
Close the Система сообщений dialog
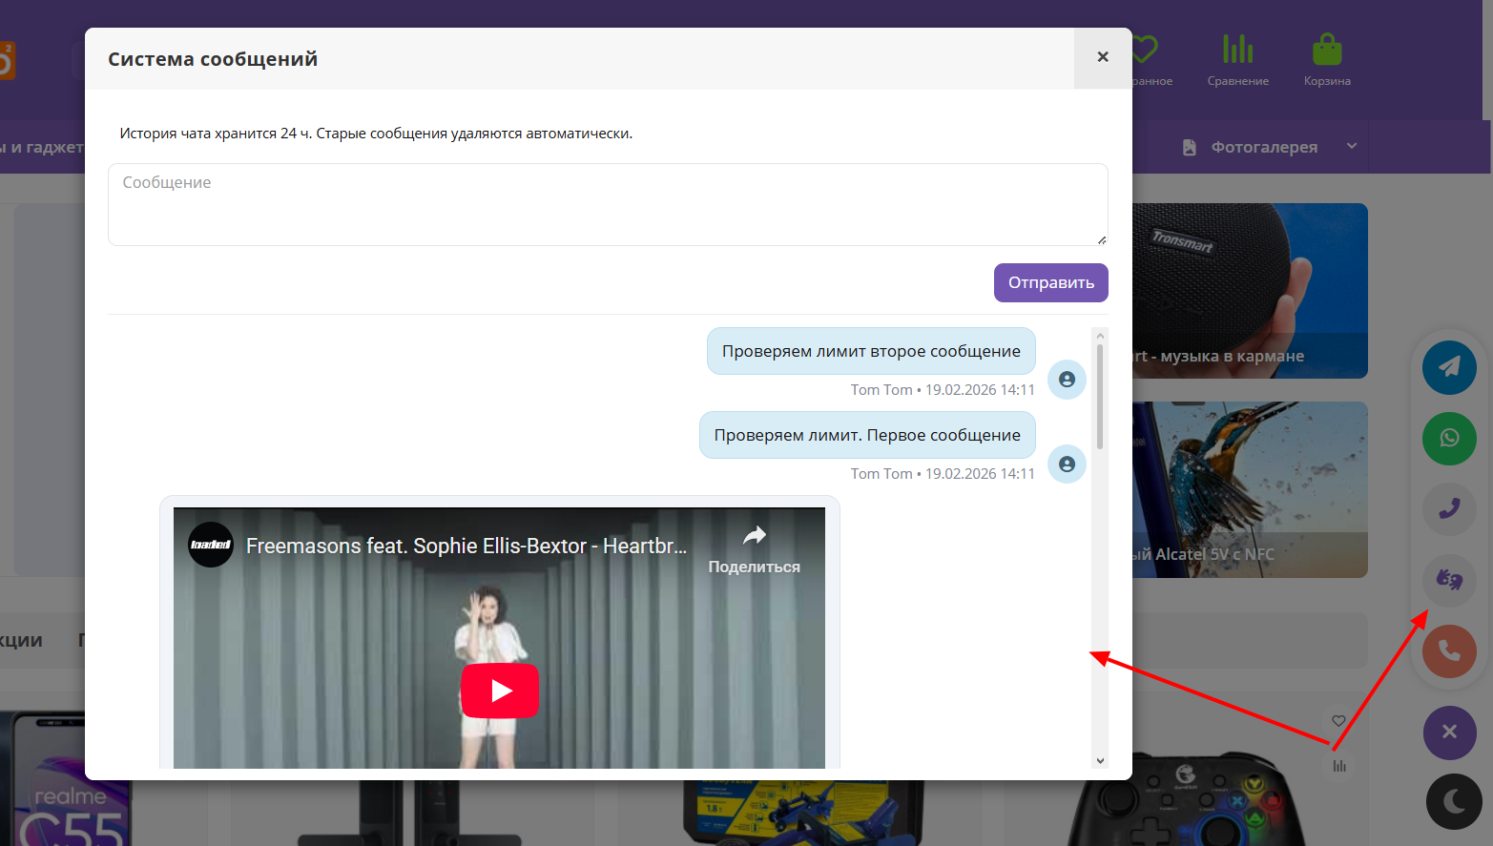[1103, 57]
